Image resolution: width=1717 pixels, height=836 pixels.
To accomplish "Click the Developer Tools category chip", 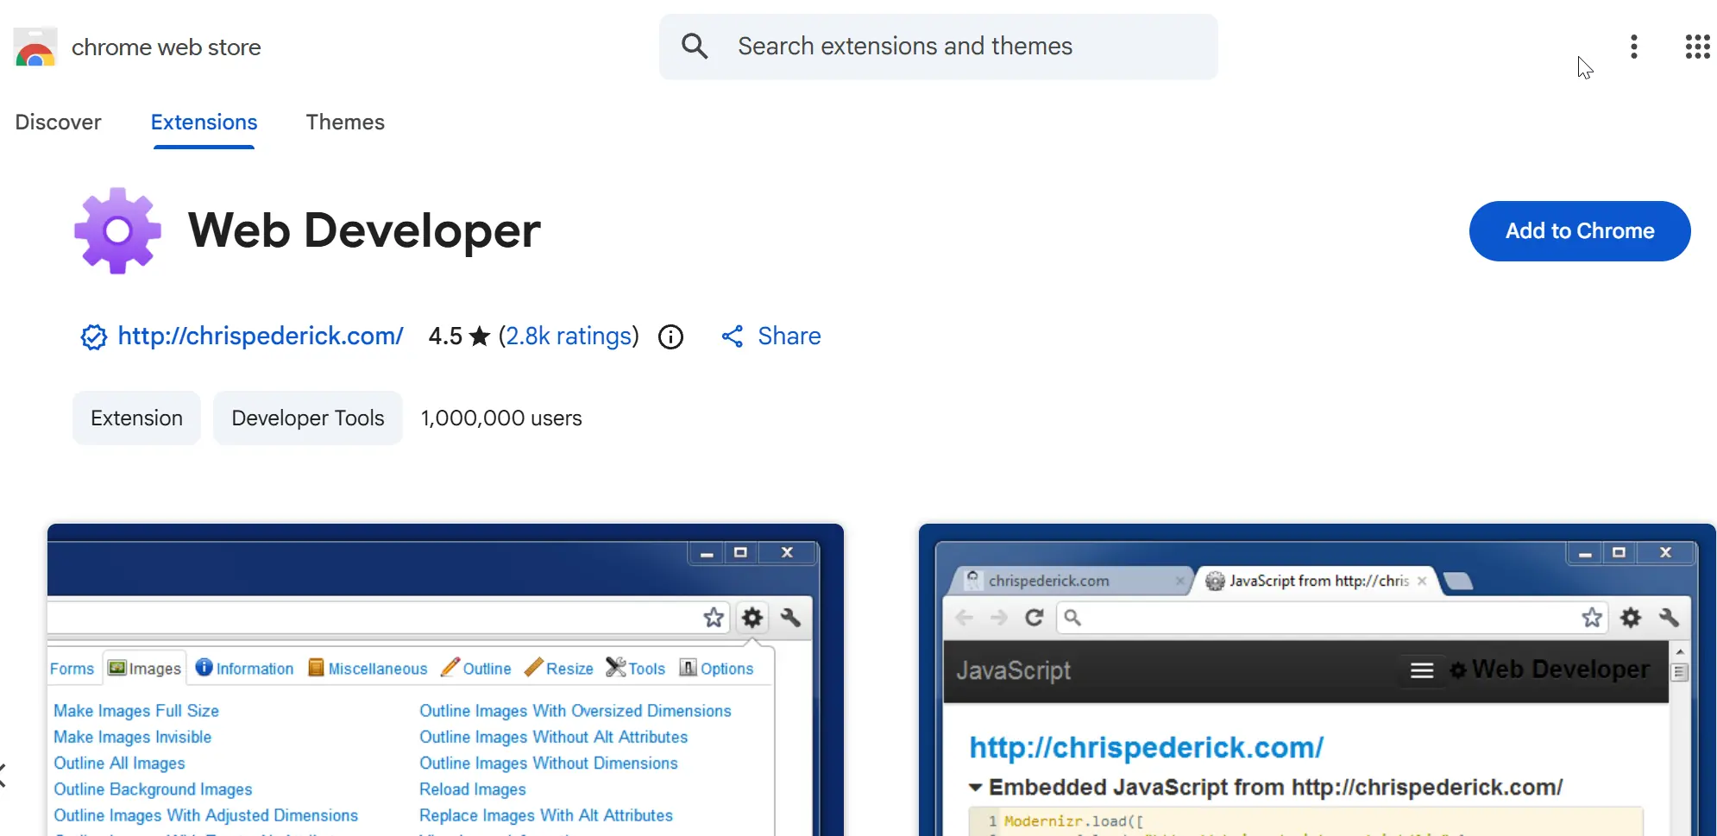I will coord(308,418).
